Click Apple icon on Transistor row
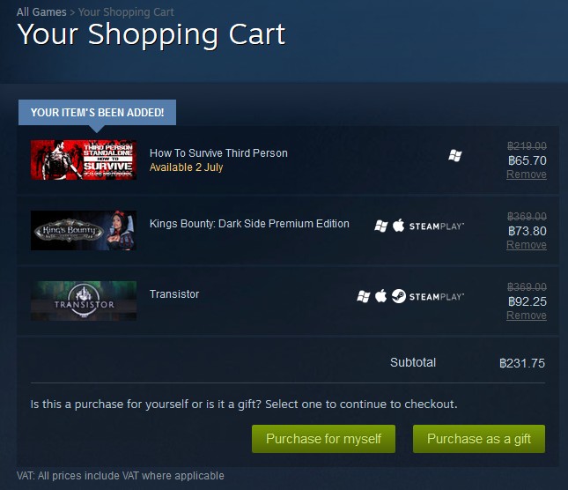This screenshot has width=568, height=490. (x=380, y=296)
